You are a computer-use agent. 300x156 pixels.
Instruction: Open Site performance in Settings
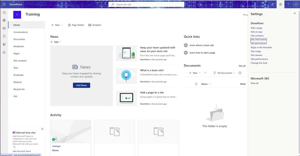pos(259,59)
